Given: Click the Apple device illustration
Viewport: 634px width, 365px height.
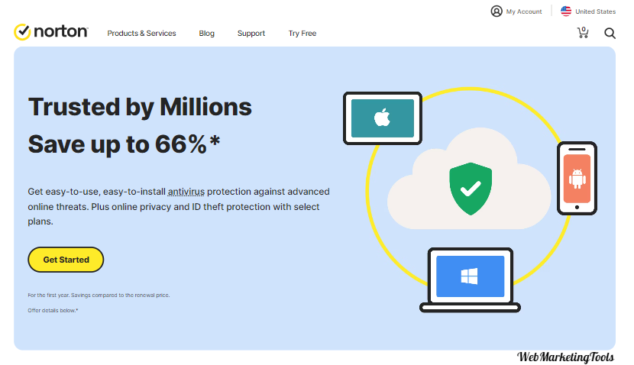Looking at the screenshot, I should pyautogui.click(x=383, y=118).
